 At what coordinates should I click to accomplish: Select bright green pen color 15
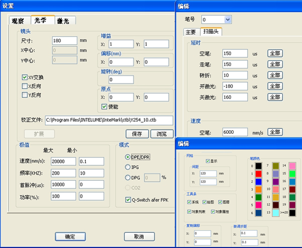coord(293,174)
